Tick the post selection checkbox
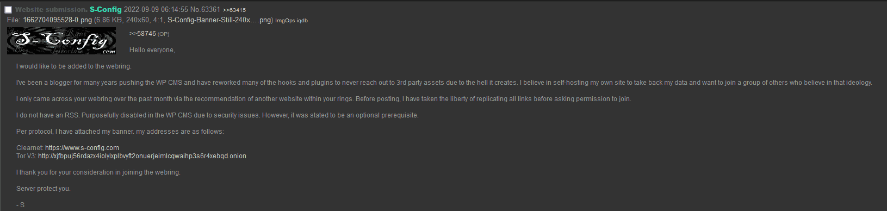Viewport: 887px width, 211px height. pos(8,10)
